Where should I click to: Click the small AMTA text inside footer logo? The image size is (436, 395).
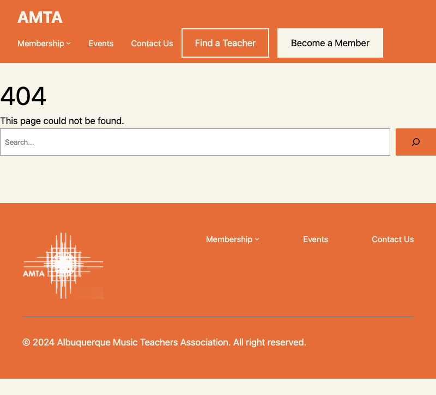pyautogui.click(x=34, y=274)
